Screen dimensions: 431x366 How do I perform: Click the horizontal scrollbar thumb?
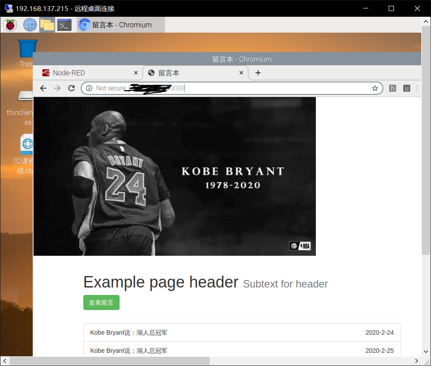coord(109,361)
